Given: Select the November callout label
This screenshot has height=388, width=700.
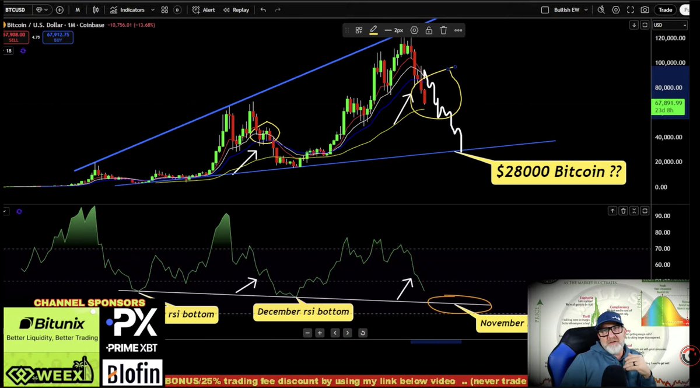Looking at the screenshot, I should [502, 323].
